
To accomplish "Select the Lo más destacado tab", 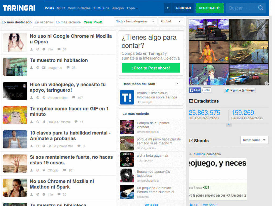I will [17, 22].
